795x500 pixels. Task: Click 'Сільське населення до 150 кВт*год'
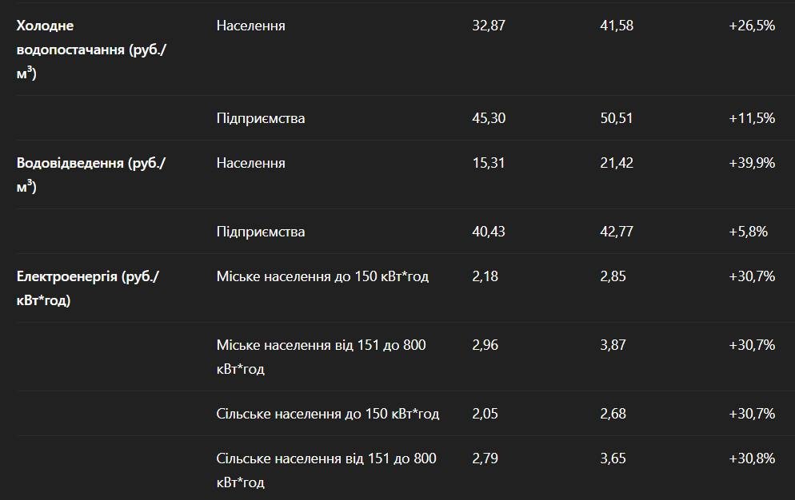click(327, 414)
